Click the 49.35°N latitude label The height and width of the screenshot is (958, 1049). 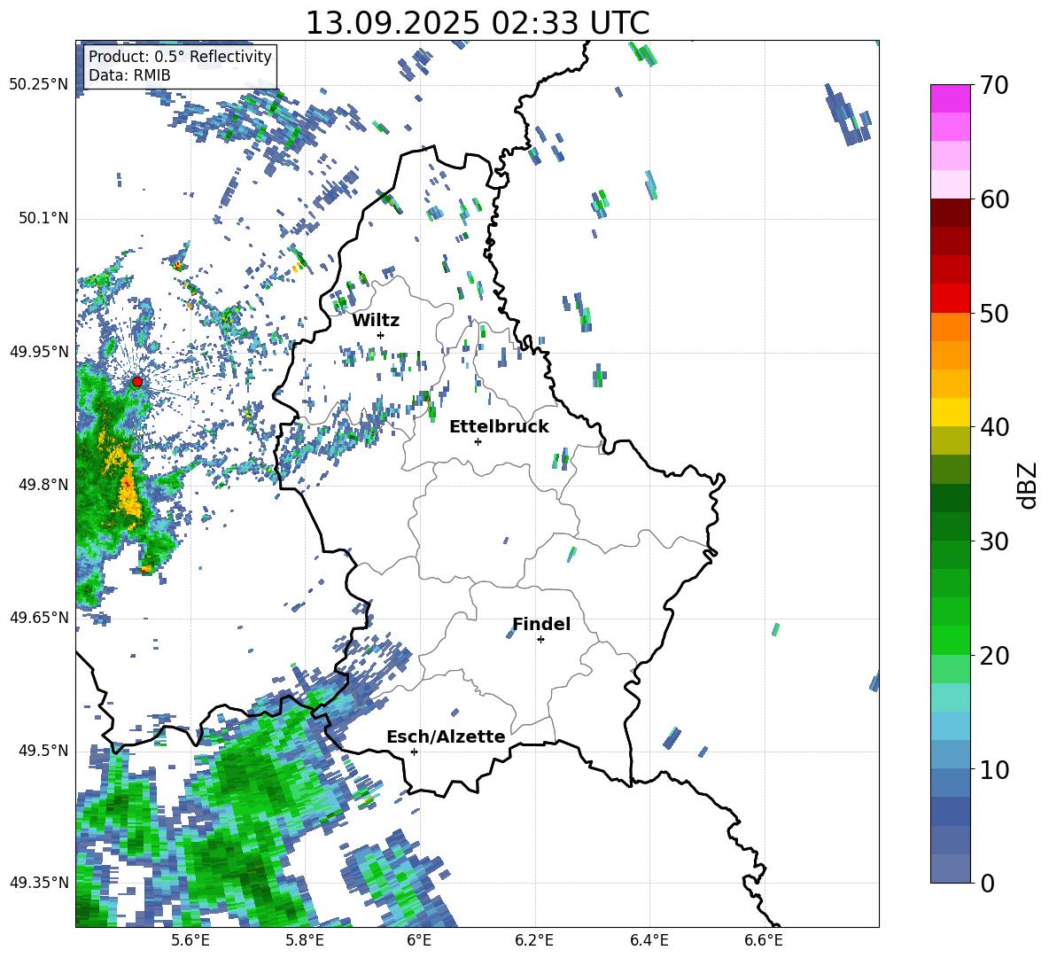39,883
